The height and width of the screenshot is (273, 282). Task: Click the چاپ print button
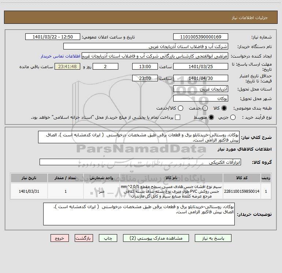[108, 238]
